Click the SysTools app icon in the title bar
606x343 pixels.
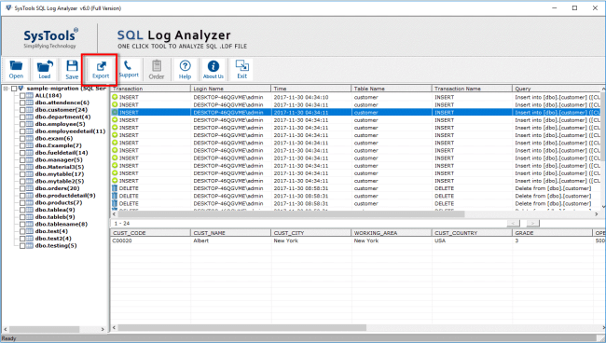[8, 7]
